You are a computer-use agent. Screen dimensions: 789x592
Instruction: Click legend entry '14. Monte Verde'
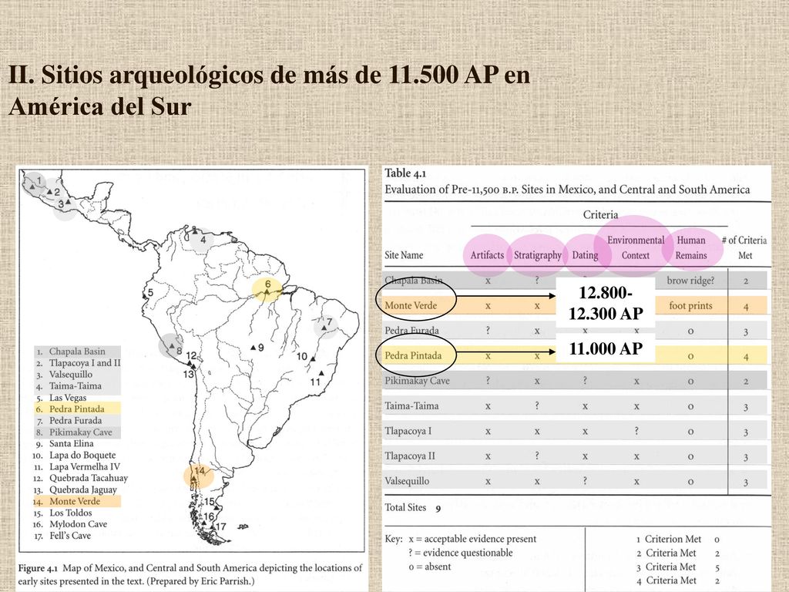pyautogui.click(x=66, y=501)
